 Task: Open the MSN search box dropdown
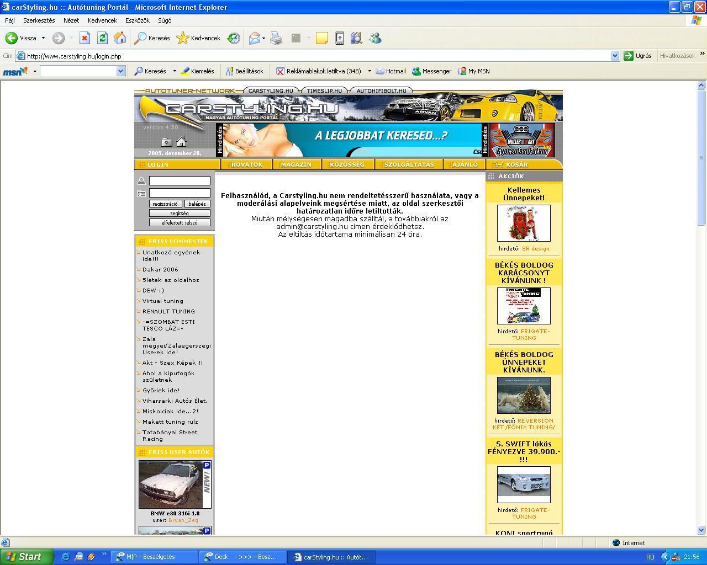pos(120,71)
